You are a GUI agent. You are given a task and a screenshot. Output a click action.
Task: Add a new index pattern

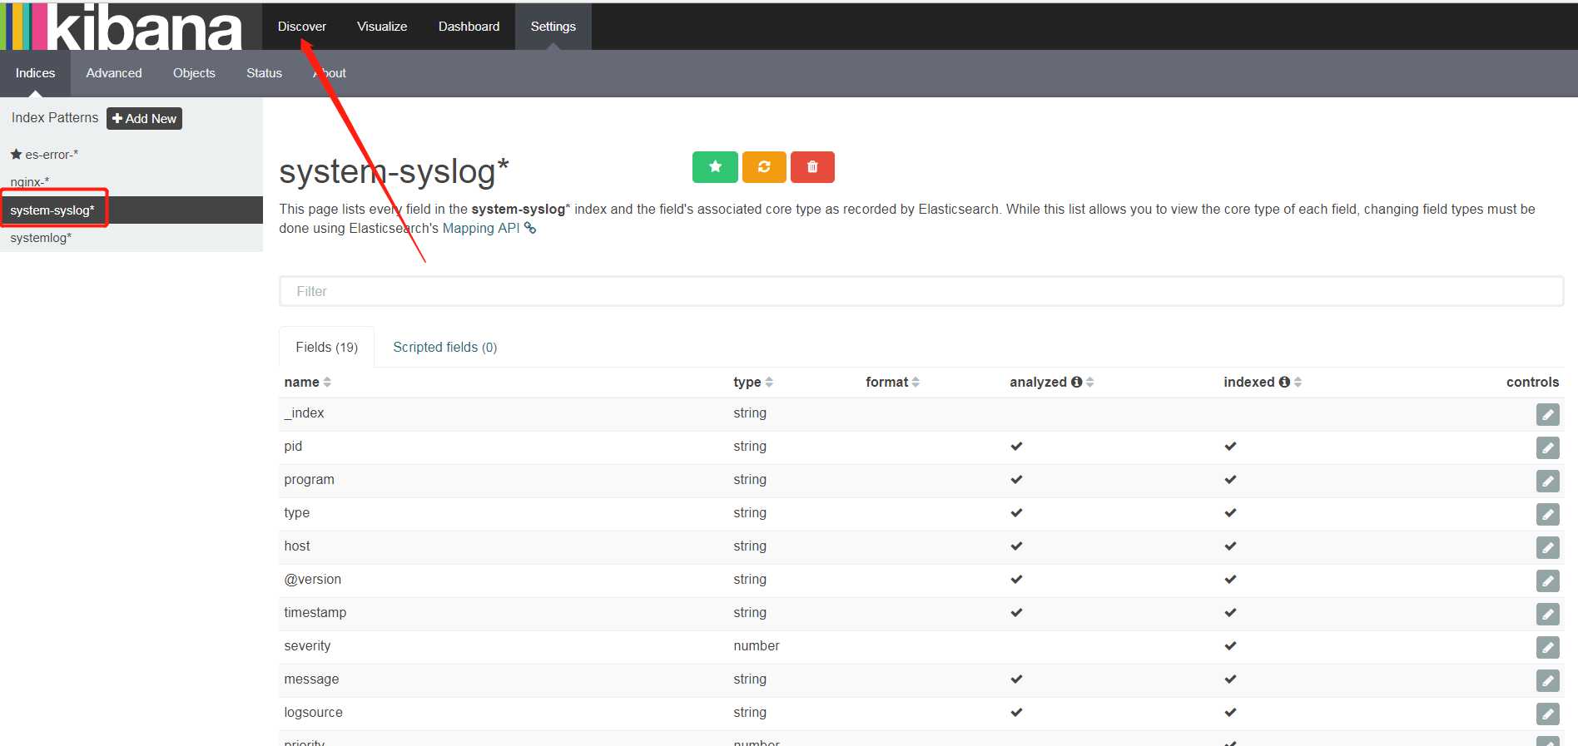(x=144, y=118)
